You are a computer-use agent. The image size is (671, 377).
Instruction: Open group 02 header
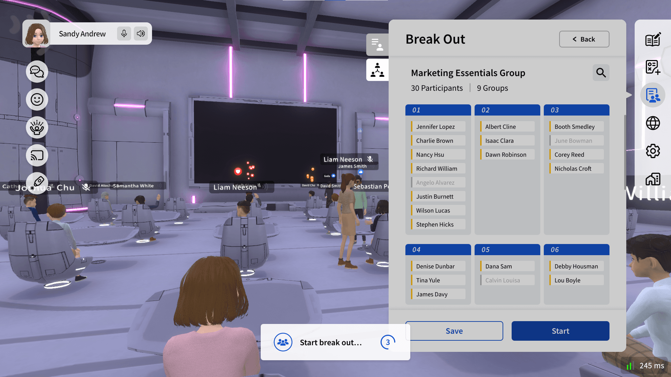507,110
